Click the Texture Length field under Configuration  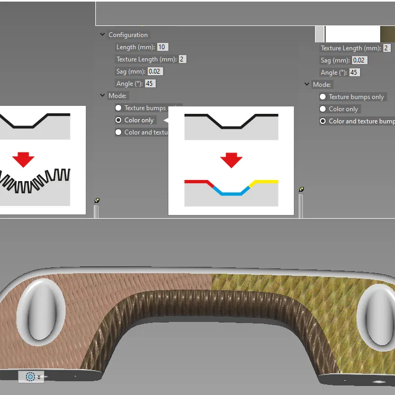(183, 59)
